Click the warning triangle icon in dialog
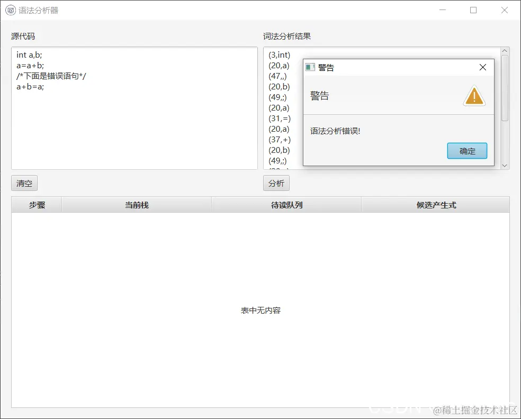Screen dimensions: 521x419 click(473, 96)
